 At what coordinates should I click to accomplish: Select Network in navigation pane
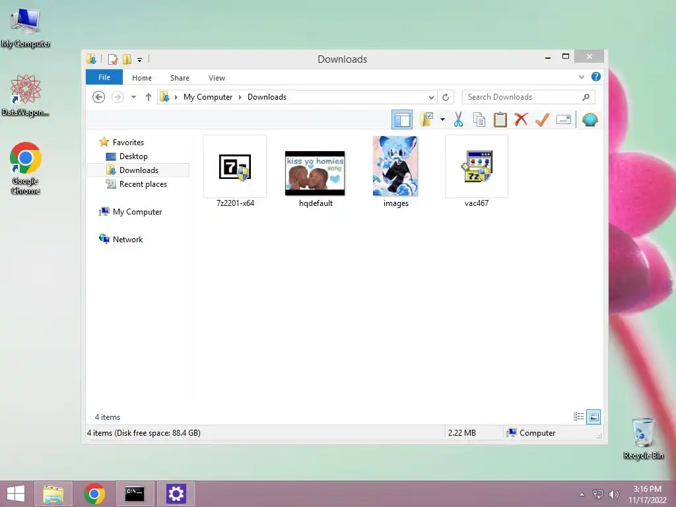pyautogui.click(x=127, y=239)
